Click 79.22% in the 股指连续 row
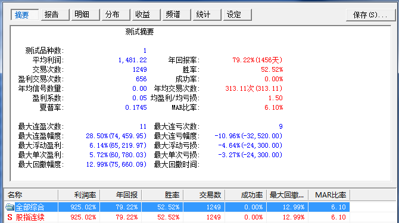 pyautogui.click(x=127, y=217)
